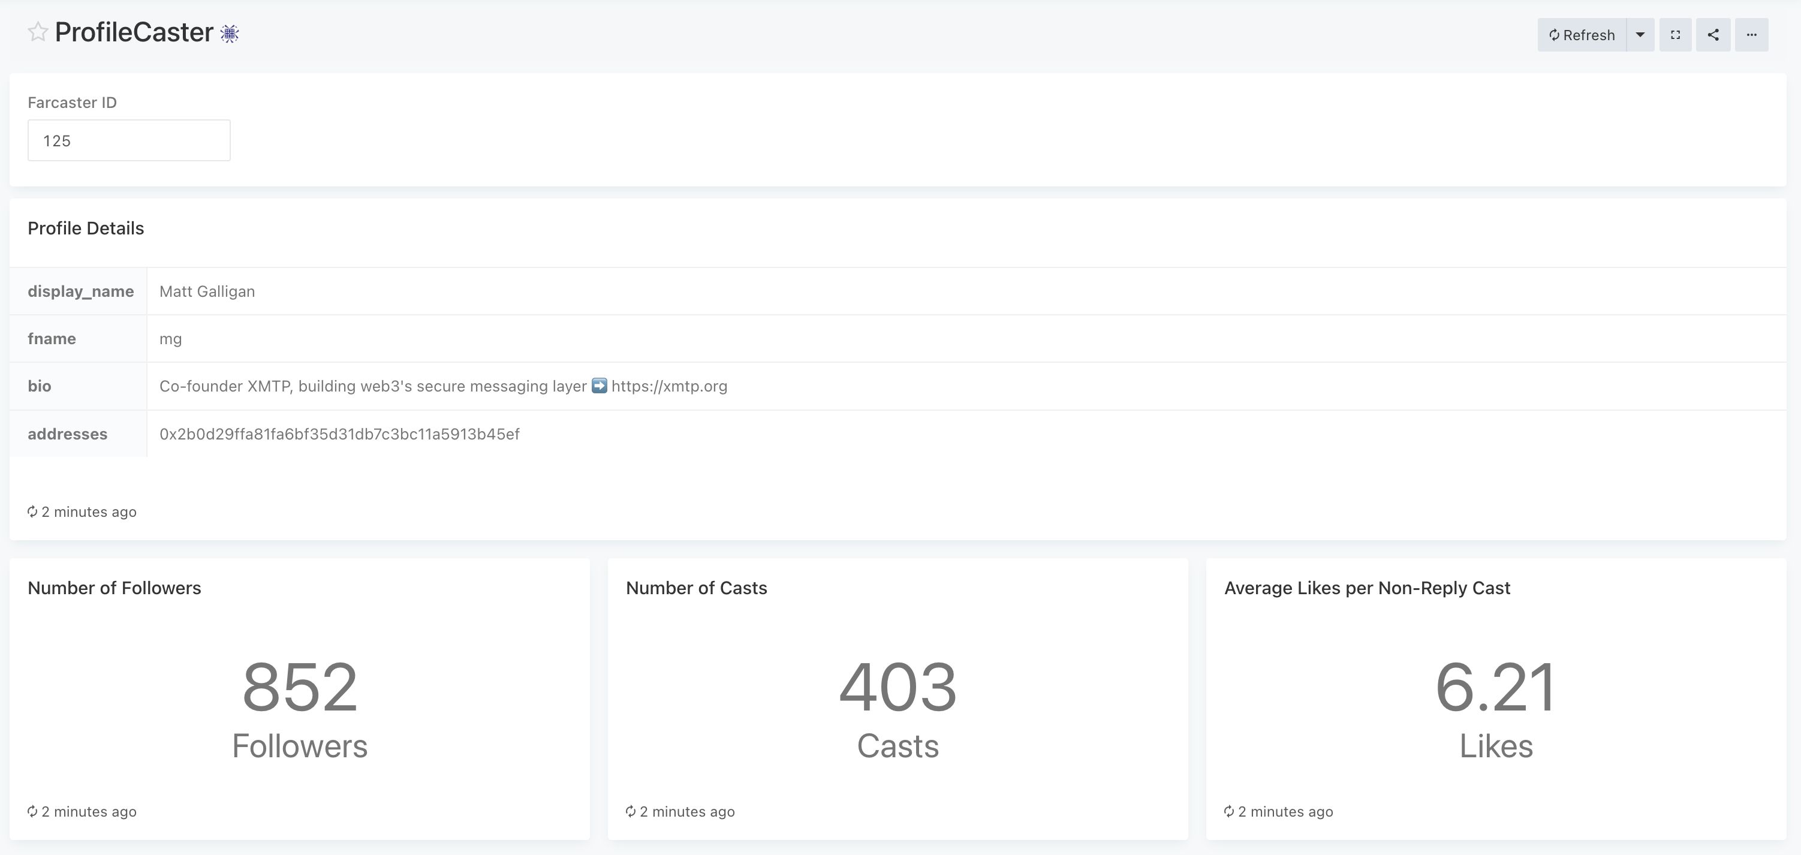The image size is (1801, 855).
Task: Click the ProfileCaster dashboard title
Action: (134, 32)
